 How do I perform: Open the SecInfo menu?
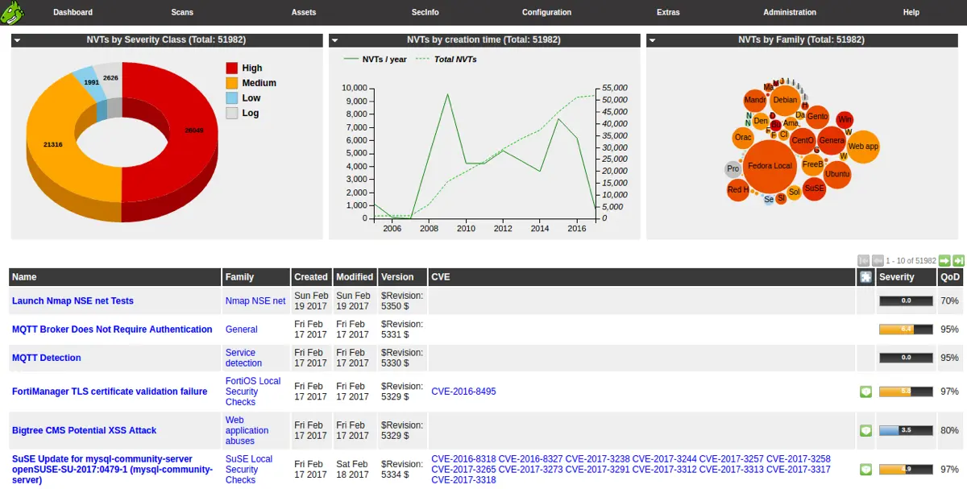pos(425,12)
